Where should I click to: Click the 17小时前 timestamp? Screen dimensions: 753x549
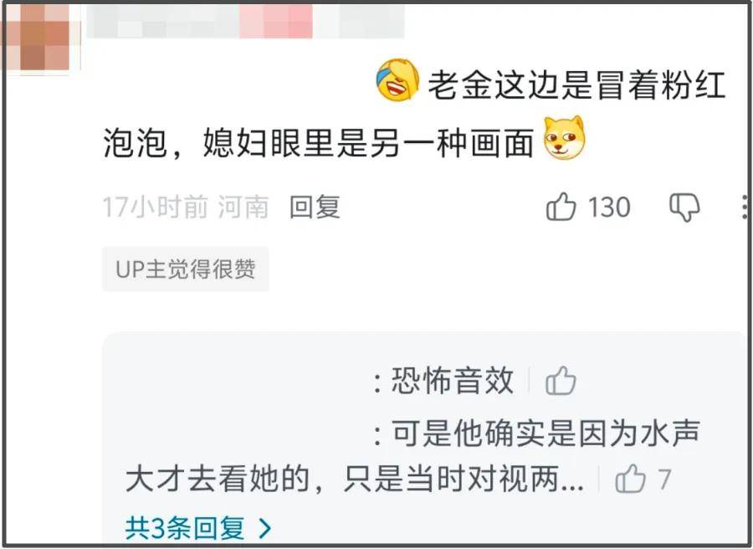(x=155, y=207)
